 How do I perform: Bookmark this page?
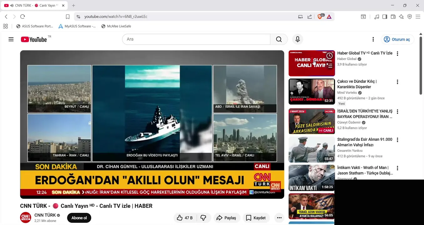tap(68, 17)
